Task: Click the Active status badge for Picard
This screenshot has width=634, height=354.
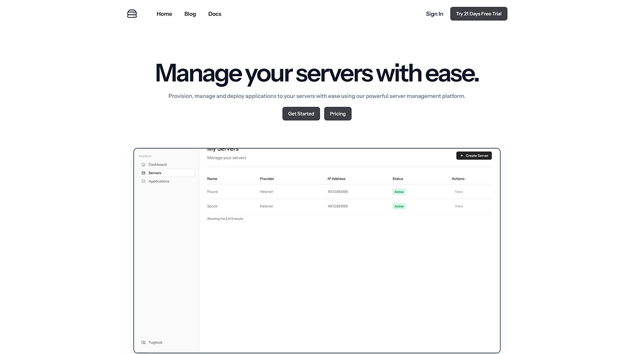Action: point(398,192)
